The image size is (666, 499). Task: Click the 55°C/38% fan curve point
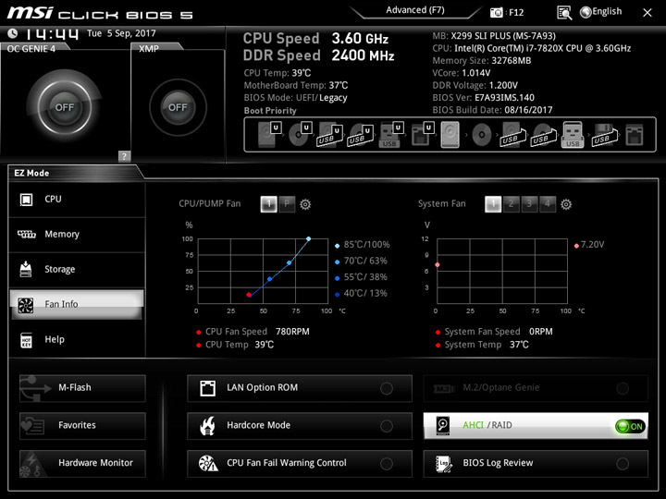coord(270,279)
